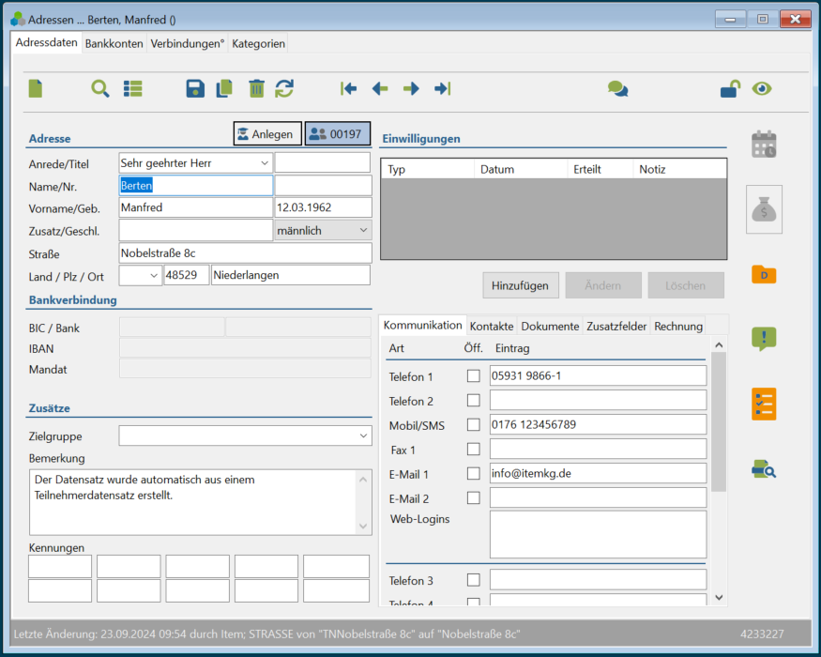Select the Kommunikation tab
Image resolution: width=821 pixels, height=657 pixels.
[x=422, y=325]
